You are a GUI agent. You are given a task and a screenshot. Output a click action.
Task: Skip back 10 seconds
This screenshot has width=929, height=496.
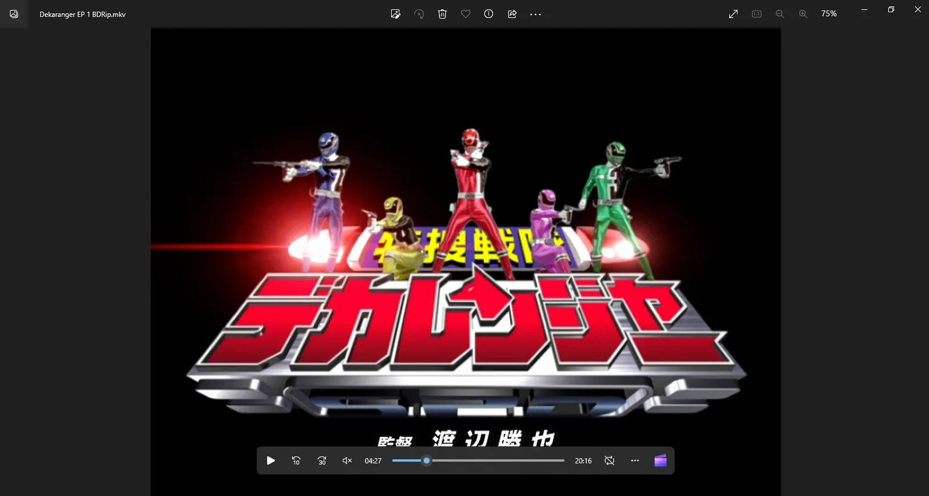(x=296, y=460)
